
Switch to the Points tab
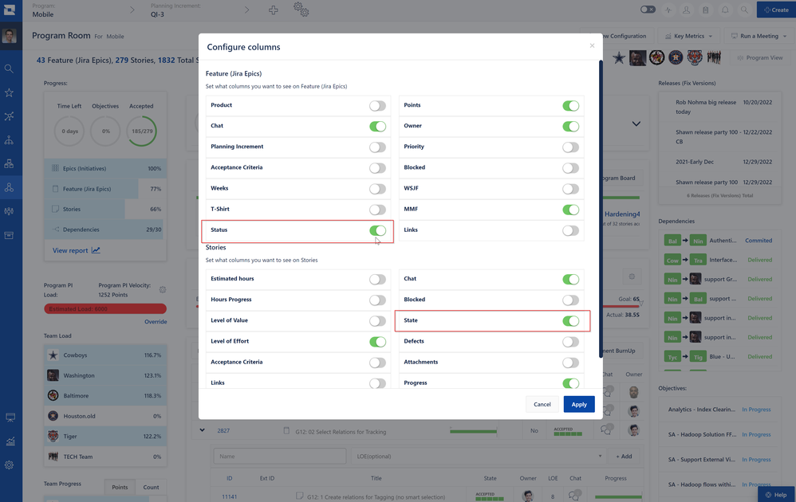click(120, 487)
